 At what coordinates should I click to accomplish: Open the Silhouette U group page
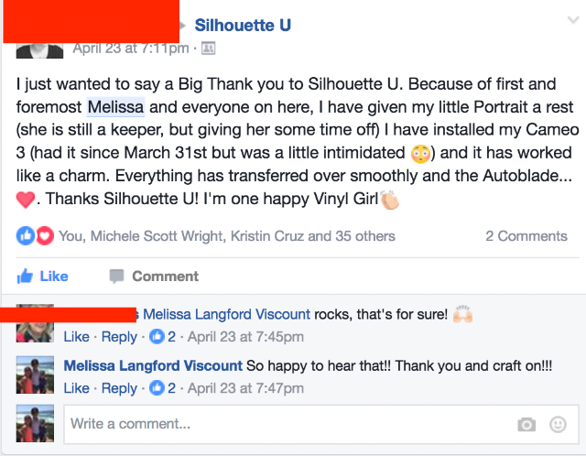coord(243,25)
